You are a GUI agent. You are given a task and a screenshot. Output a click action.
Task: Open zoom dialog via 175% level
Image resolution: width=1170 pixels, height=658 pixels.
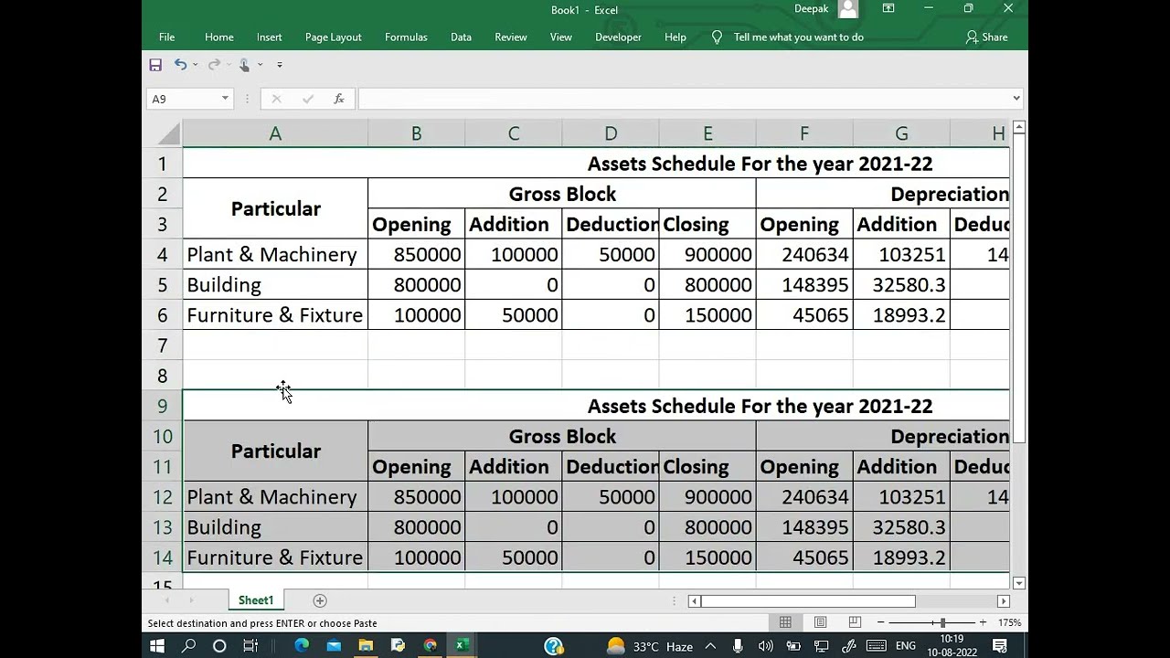click(x=1009, y=622)
